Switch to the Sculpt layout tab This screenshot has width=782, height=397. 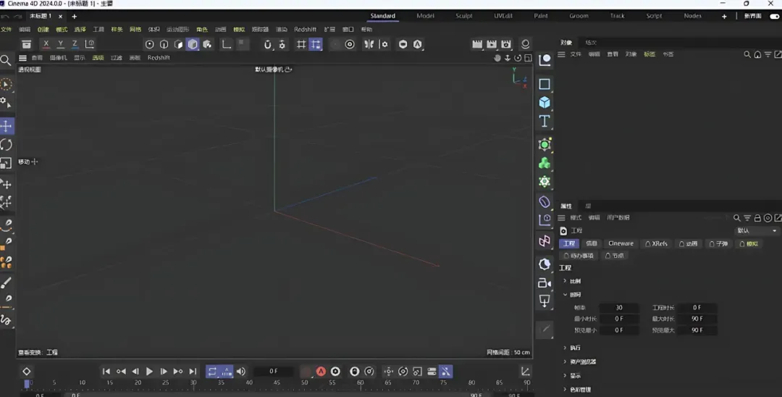pyautogui.click(x=464, y=16)
